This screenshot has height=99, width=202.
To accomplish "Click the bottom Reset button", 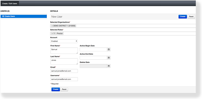I will point(64,89).
